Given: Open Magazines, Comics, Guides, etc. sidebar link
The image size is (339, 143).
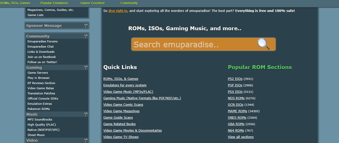Looking at the screenshot, I should pos(51,10).
